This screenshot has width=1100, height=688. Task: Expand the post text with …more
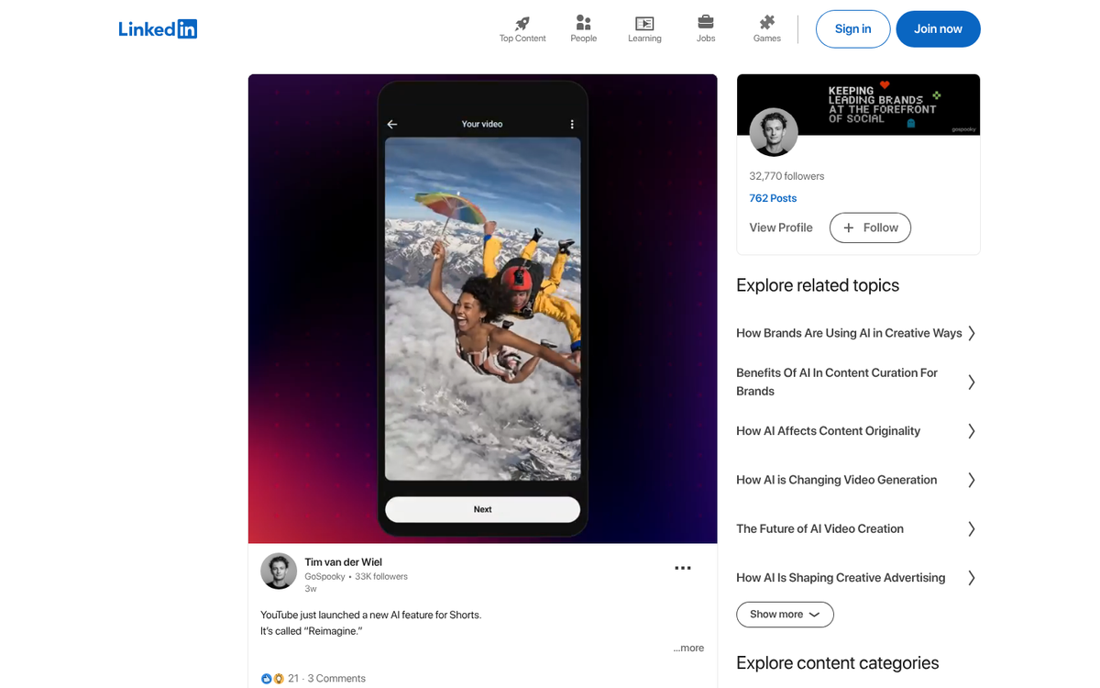[x=688, y=648]
